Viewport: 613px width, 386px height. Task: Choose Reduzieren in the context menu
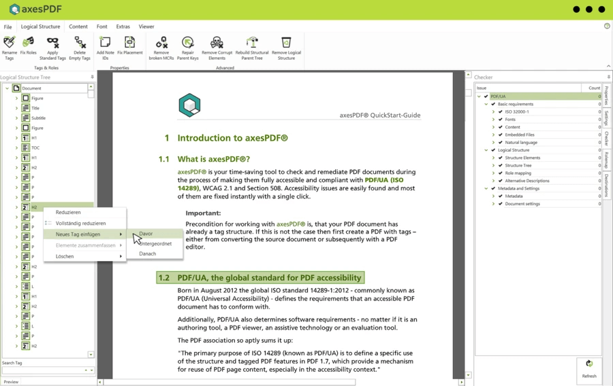(x=85, y=212)
